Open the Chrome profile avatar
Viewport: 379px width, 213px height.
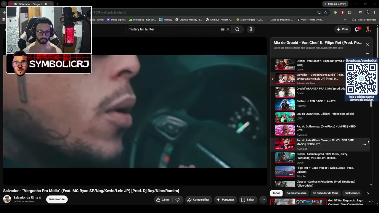[x=367, y=12]
